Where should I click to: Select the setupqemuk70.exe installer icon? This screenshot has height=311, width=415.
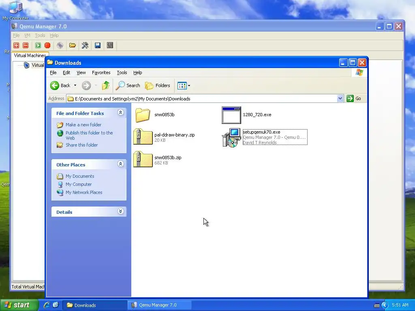click(231, 138)
